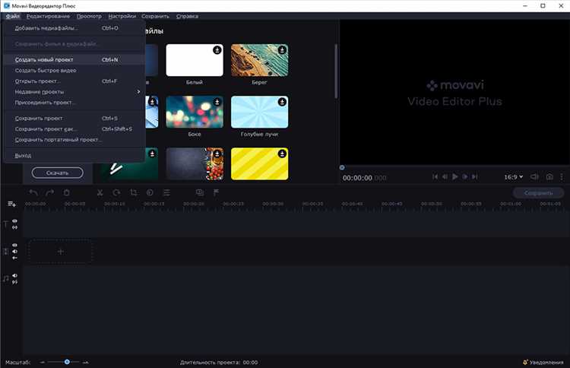Open the player volume speaker icon
This screenshot has width=570, height=368.
point(534,176)
